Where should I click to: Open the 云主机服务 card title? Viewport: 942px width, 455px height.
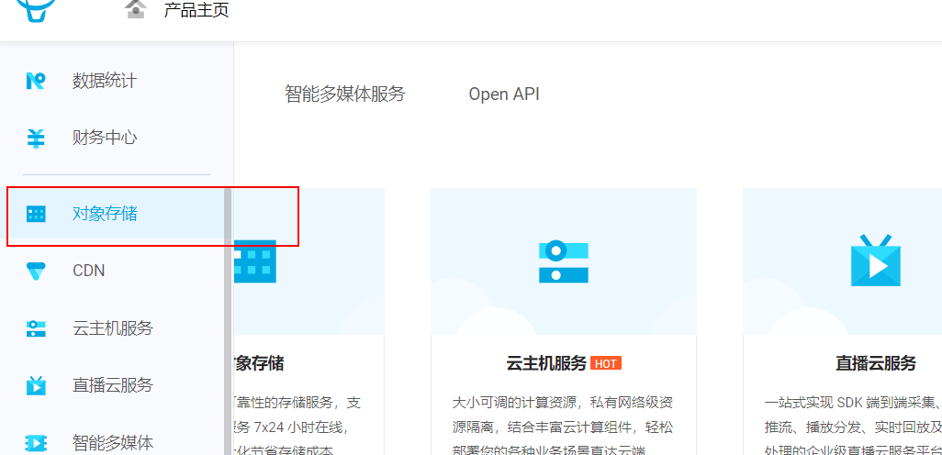(546, 363)
